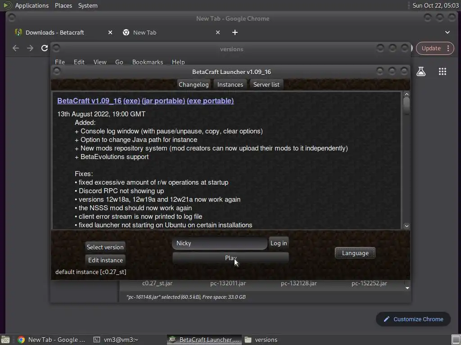
Task: Open the (jar portable) link
Action: [163, 101]
